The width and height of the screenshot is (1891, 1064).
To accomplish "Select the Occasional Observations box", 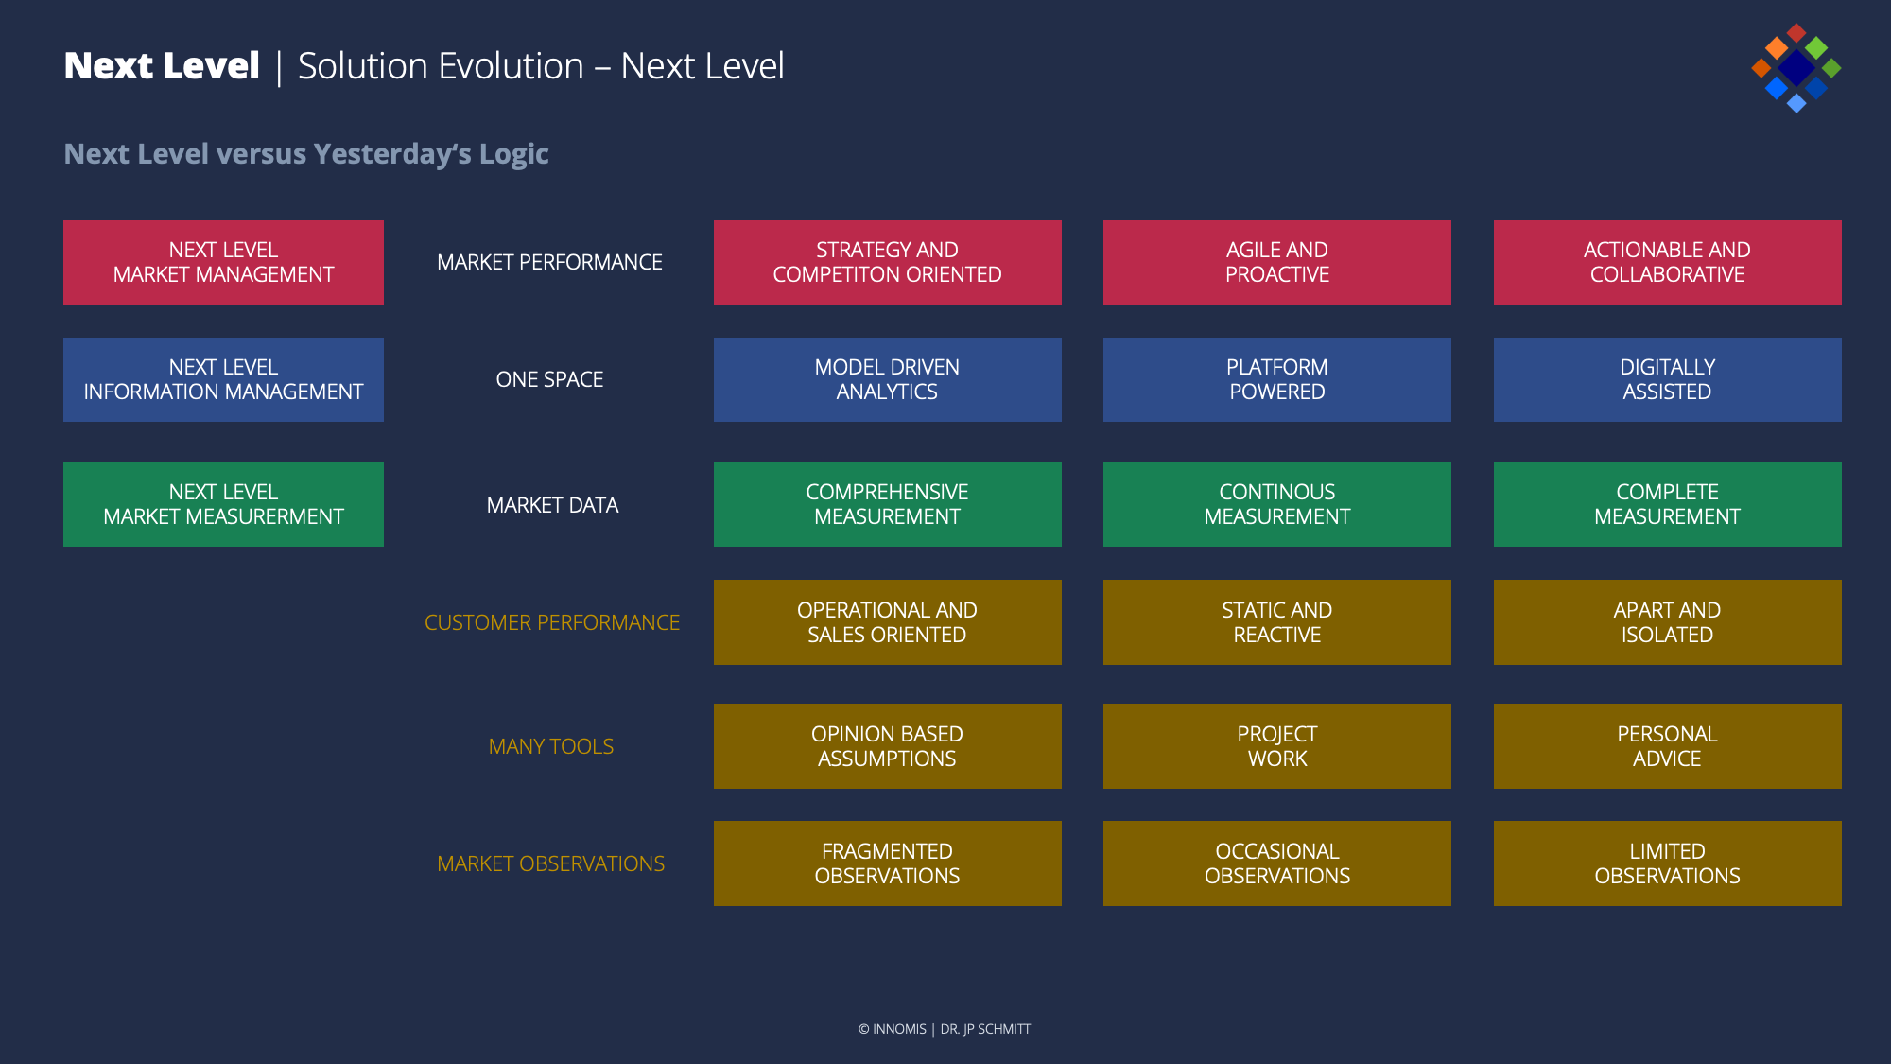I will pos(1276,863).
